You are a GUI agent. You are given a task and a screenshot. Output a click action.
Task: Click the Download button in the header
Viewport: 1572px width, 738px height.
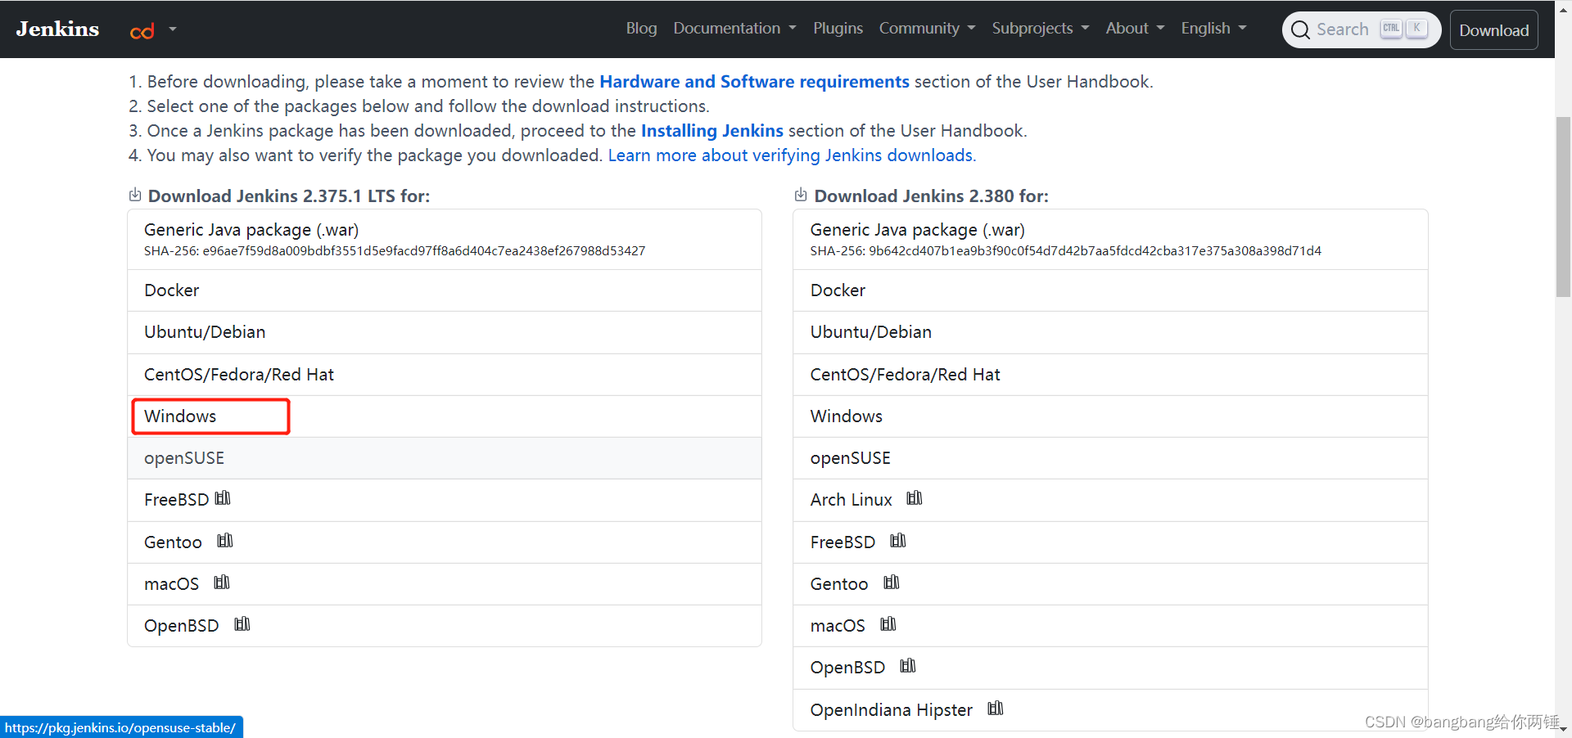pos(1493,29)
